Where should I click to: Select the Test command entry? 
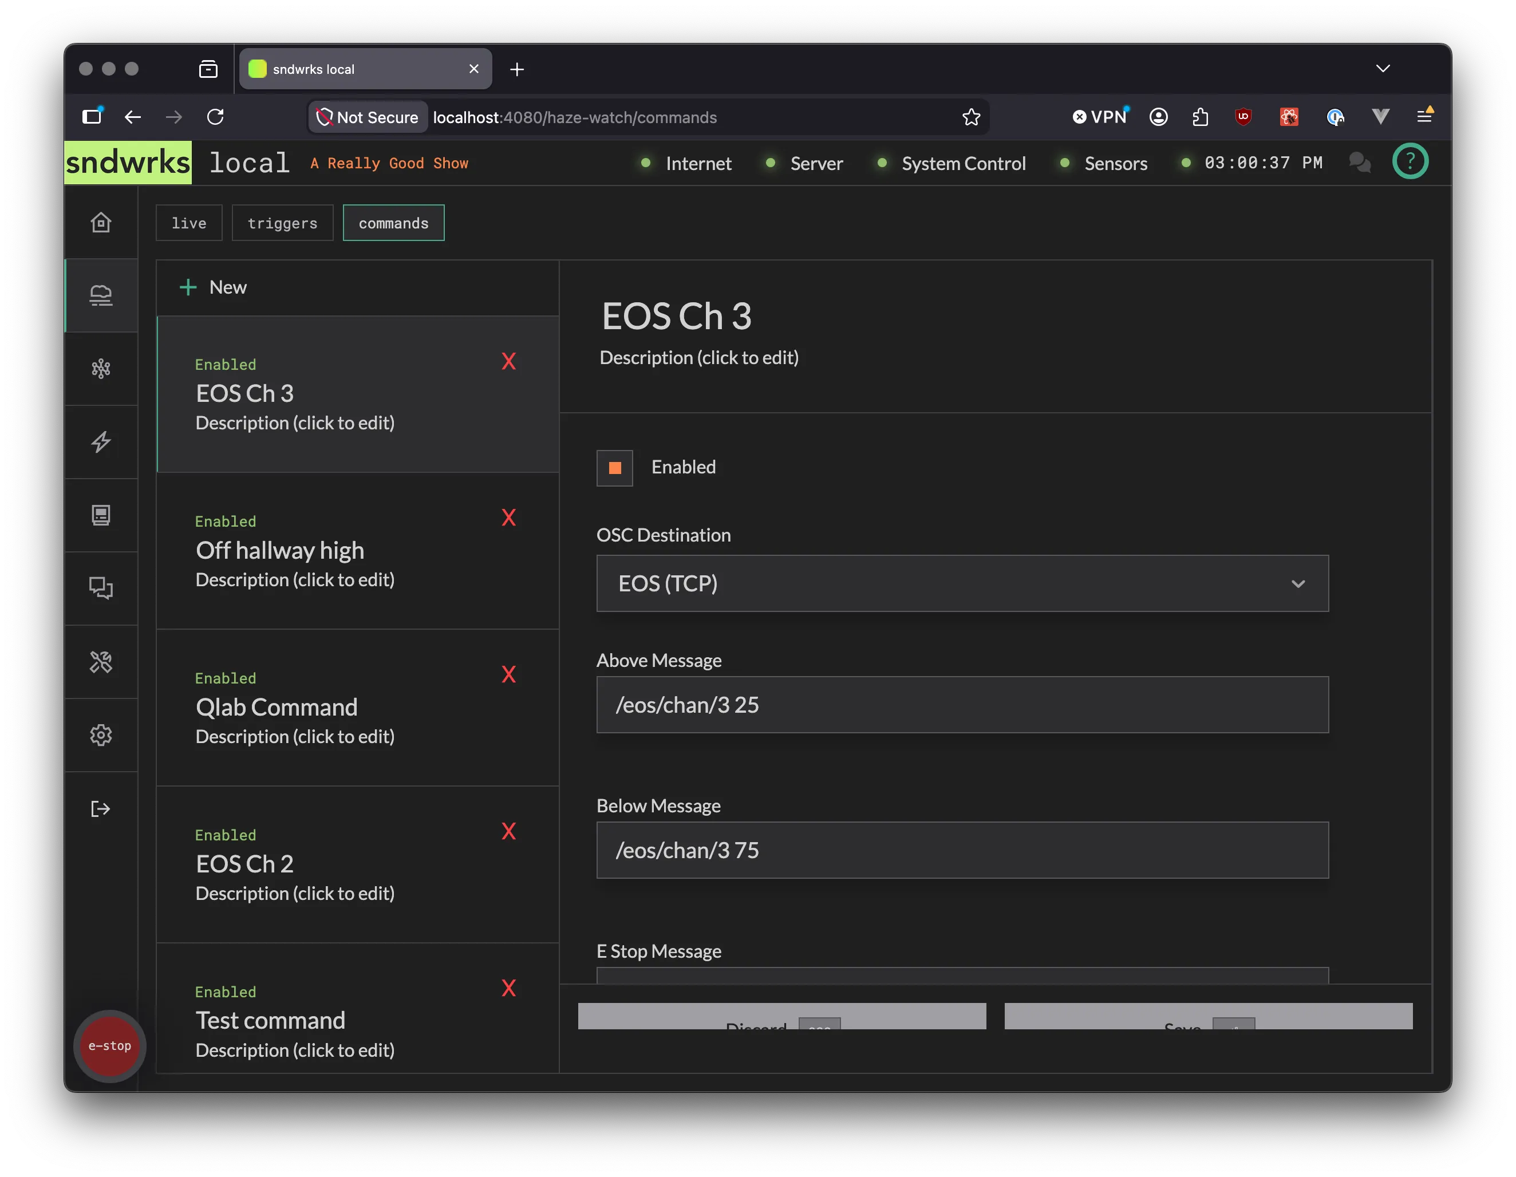click(357, 1009)
